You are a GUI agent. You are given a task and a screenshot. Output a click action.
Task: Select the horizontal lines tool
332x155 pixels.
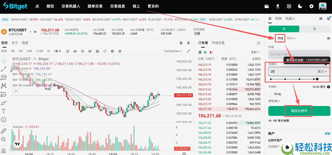click(4, 77)
